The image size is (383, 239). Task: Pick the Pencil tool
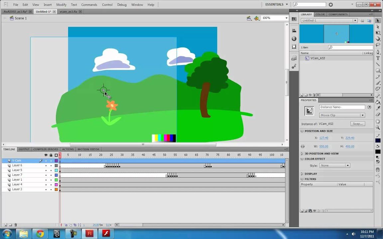tap(378, 77)
